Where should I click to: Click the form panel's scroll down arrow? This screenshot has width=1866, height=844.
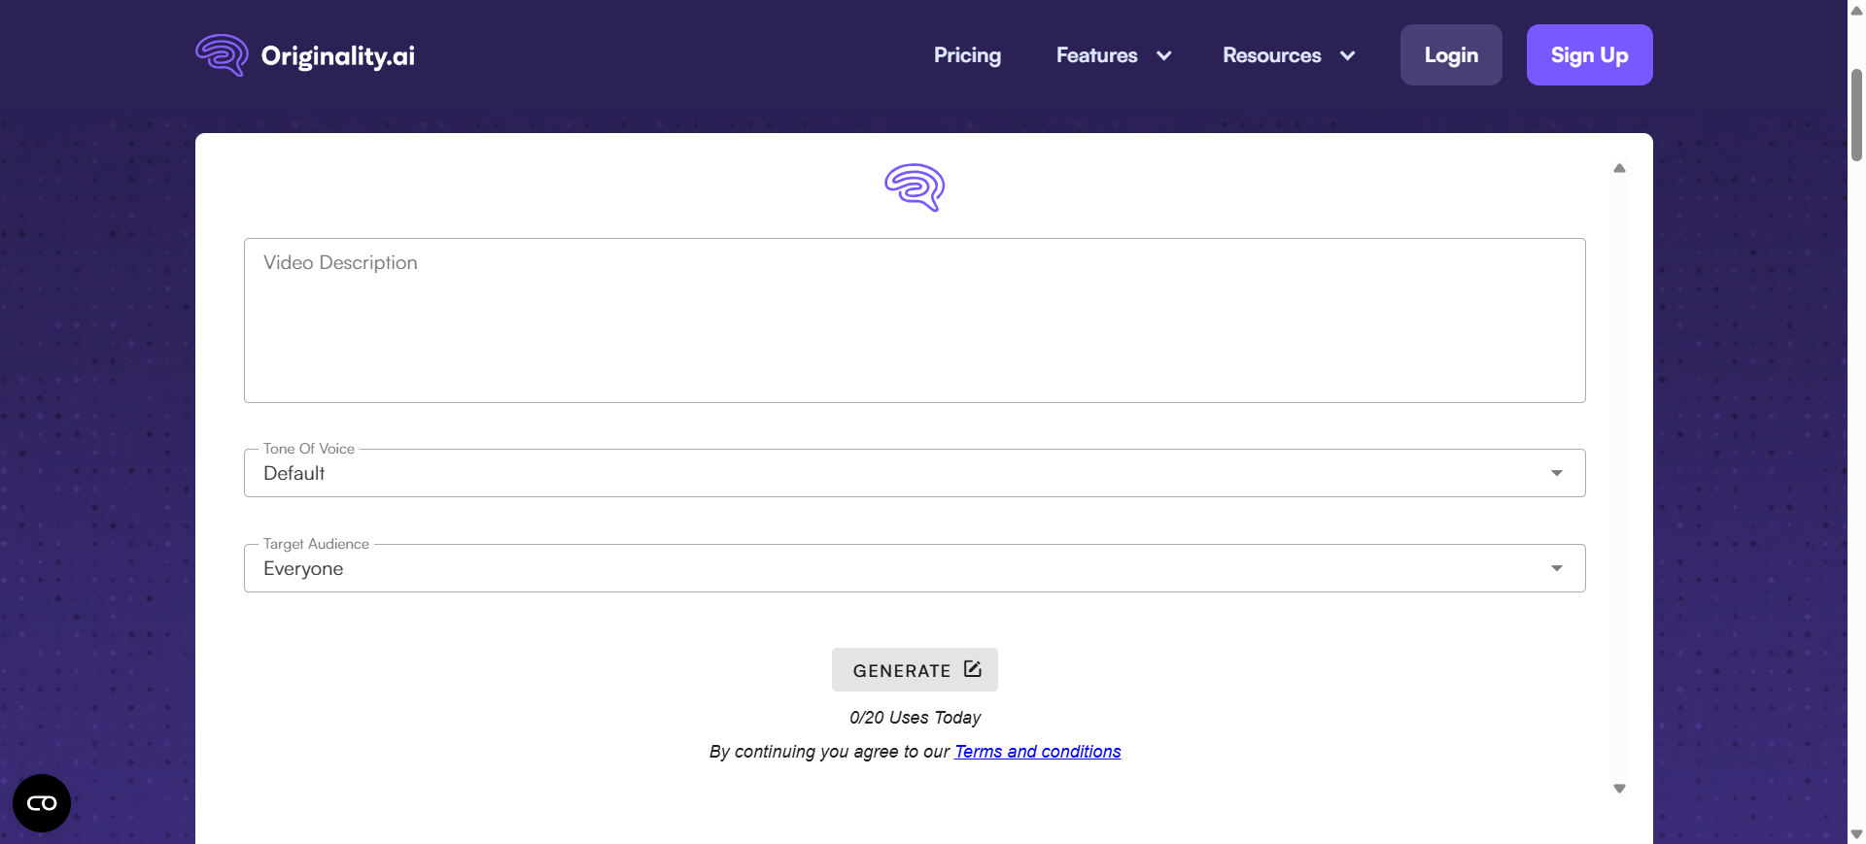(1619, 789)
